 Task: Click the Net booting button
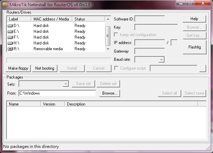click(45, 68)
